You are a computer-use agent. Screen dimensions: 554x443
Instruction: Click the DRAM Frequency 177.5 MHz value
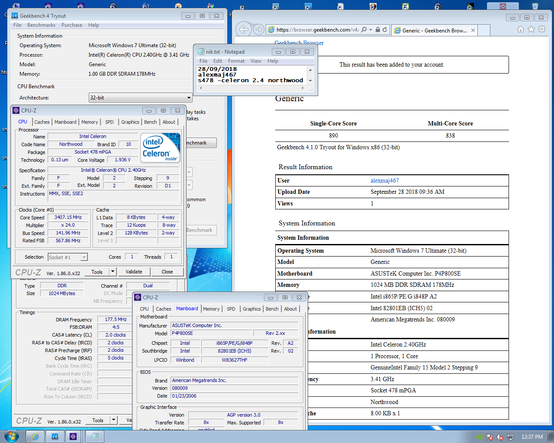coord(116,319)
